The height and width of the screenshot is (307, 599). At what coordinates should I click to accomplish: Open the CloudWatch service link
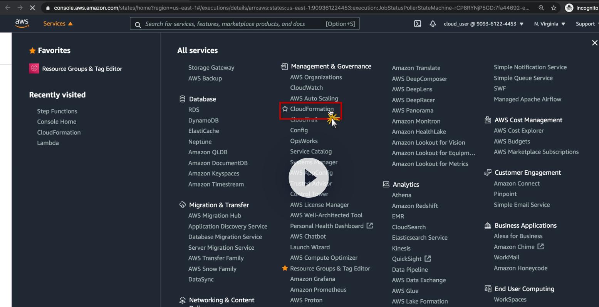coord(306,88)
